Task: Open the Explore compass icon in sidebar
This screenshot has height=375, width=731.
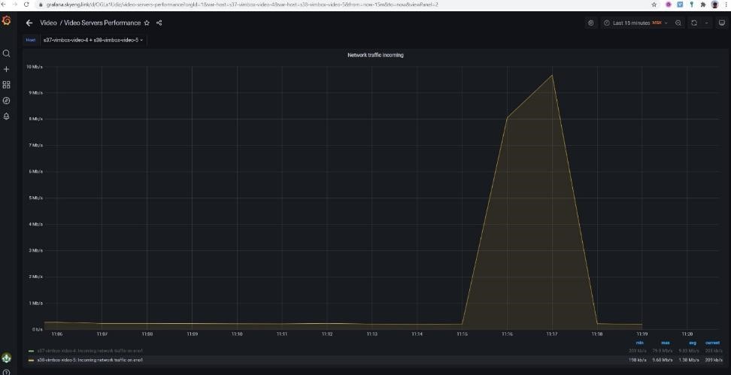Action: (x=6, y=101)
